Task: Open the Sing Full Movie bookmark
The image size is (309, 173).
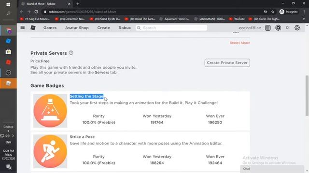Action: pyautogui.click(x=35, y=19)
